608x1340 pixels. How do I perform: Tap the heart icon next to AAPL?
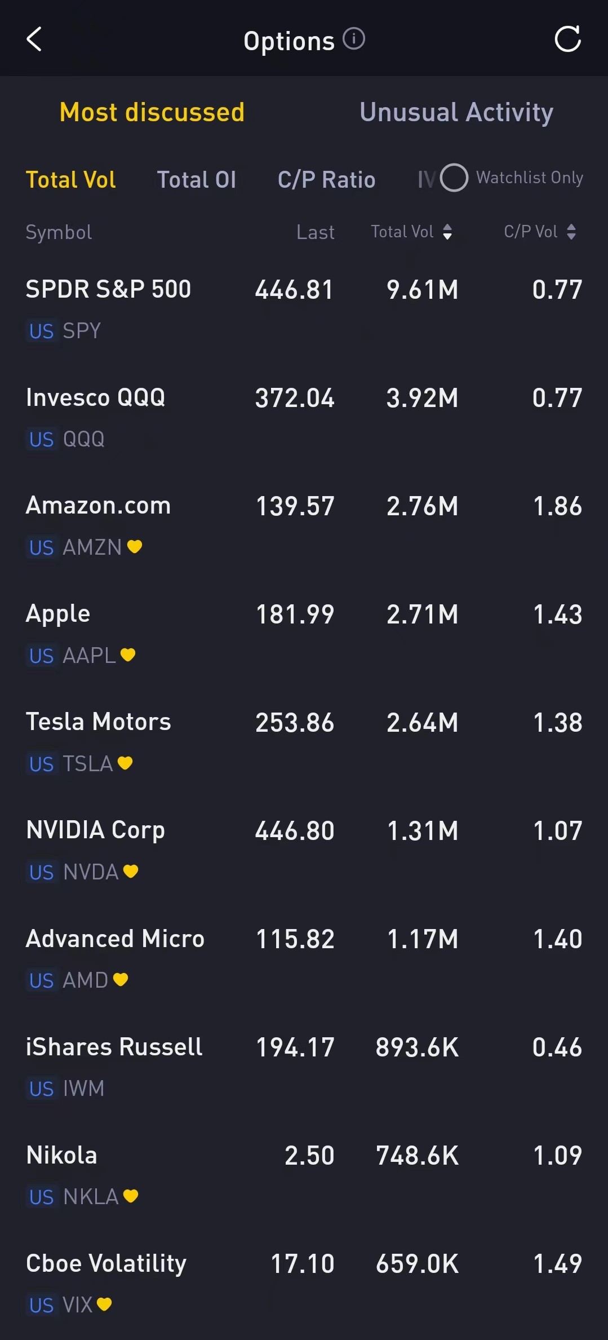click(x=128, y=654)
